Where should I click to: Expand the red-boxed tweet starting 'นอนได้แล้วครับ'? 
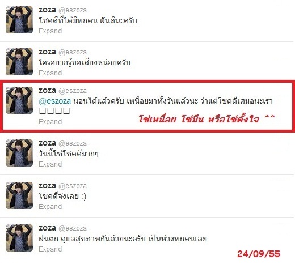tap(50, 122)
